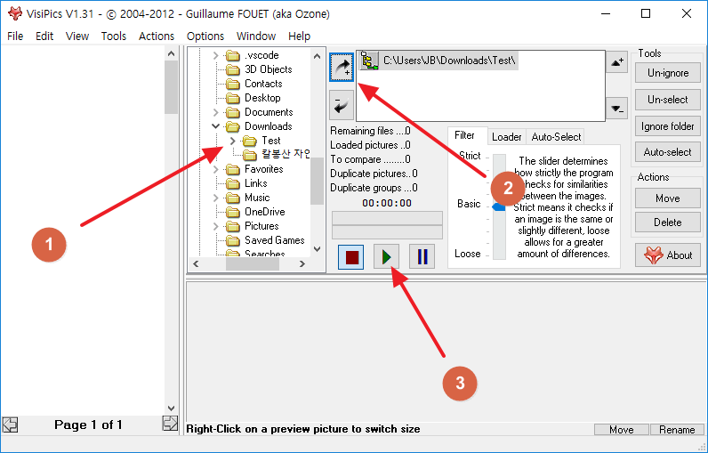Click the Music folder icon in the tree
This screenshot has height=453, width=708.
coord(232,198)
